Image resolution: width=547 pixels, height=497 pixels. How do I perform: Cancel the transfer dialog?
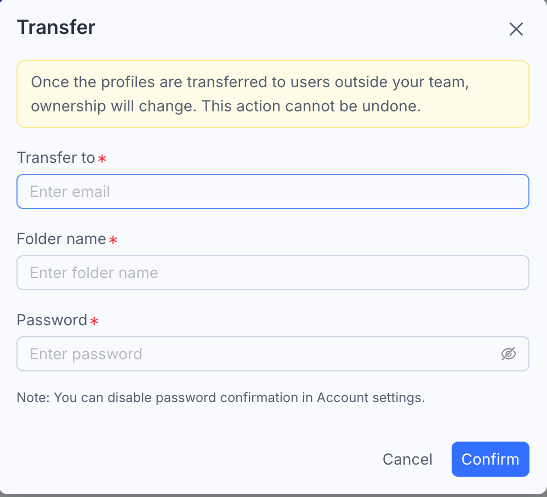pyautogui.click(x=407, y=459)
